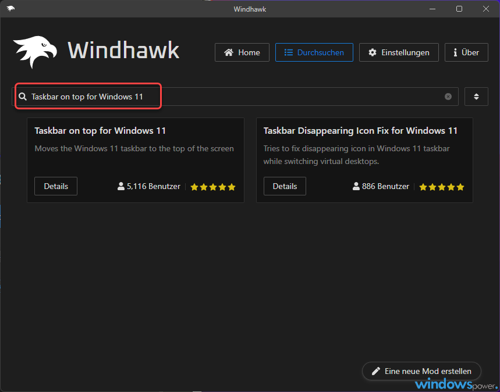Open the sort order dropdown

pos(476,97)
